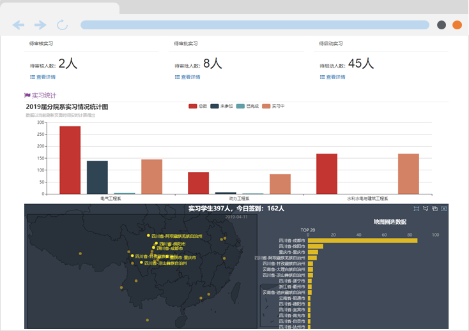This screenshot has width=469, height=331.
Task: Click the 四川省-凉山彝族自治州 map point
Action: 141,262
